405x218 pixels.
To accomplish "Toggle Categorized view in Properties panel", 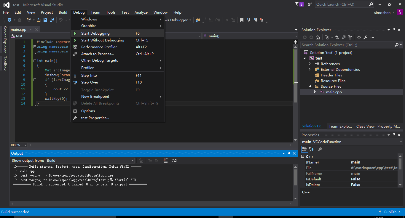I will click(304, 149).
